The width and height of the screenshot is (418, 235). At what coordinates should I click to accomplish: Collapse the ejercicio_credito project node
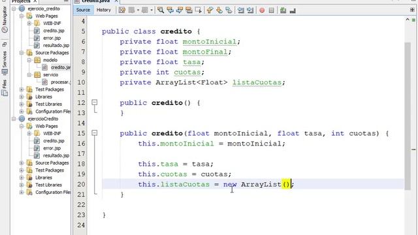(x=14, y=8)
